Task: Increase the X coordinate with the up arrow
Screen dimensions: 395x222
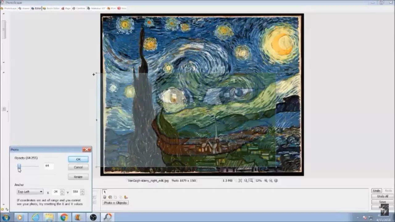Action: (62, 191)
